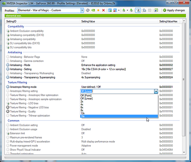The height and width of the screenshot is (162, 191).
Task: Select the Maximum pre-rendered frames row
Action: coord(93,137)
